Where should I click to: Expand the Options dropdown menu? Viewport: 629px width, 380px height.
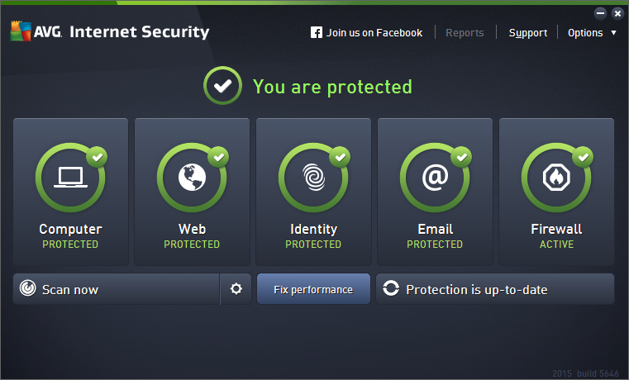point(592,33)
